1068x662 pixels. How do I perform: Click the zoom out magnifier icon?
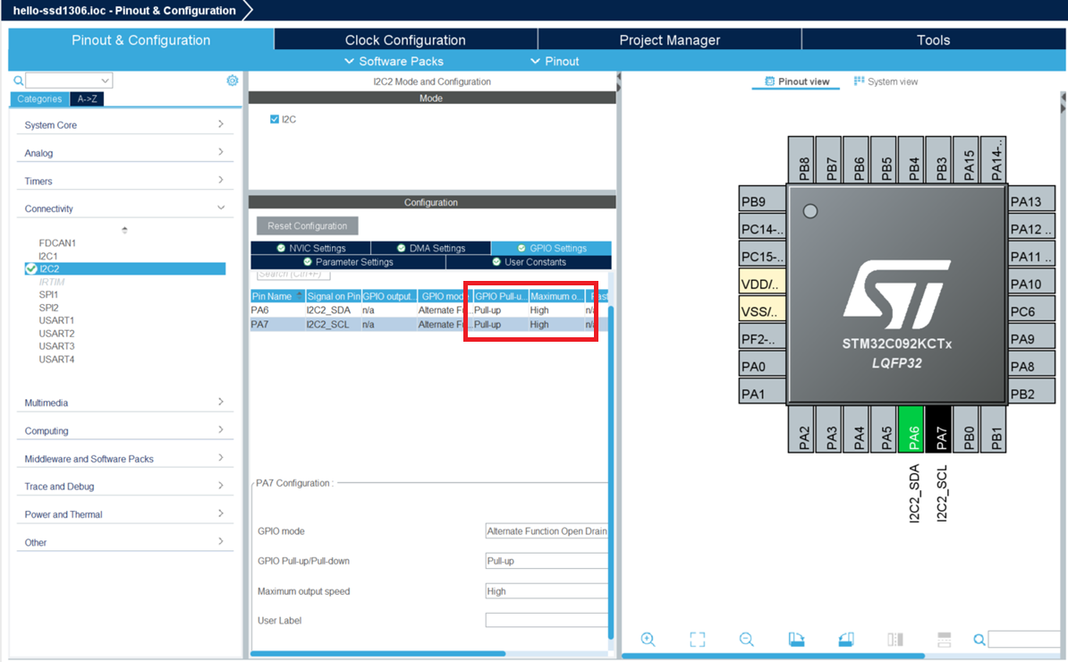point(746,639)
